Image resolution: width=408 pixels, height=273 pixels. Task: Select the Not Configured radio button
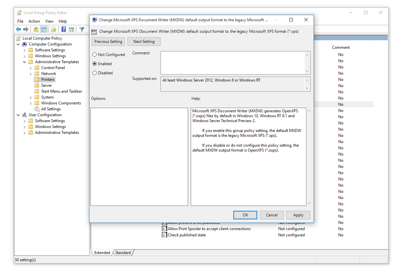95,55
